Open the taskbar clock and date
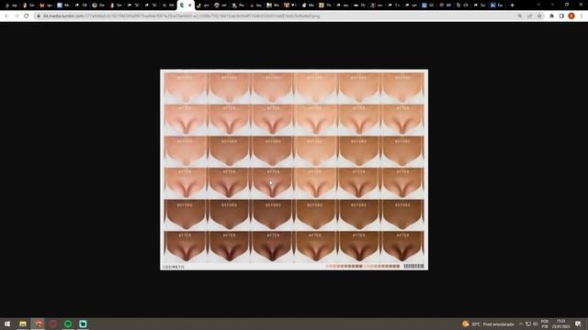Image resolution: width=588 pixels, height=330 pixels. [561, 324]
